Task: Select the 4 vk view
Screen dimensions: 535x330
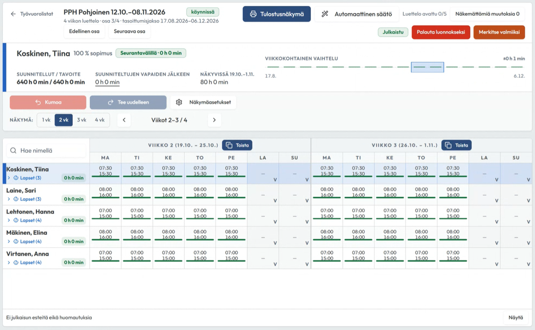Action: 99,120
